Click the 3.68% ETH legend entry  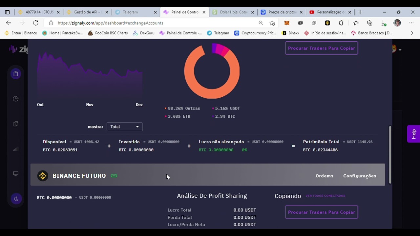177,116
